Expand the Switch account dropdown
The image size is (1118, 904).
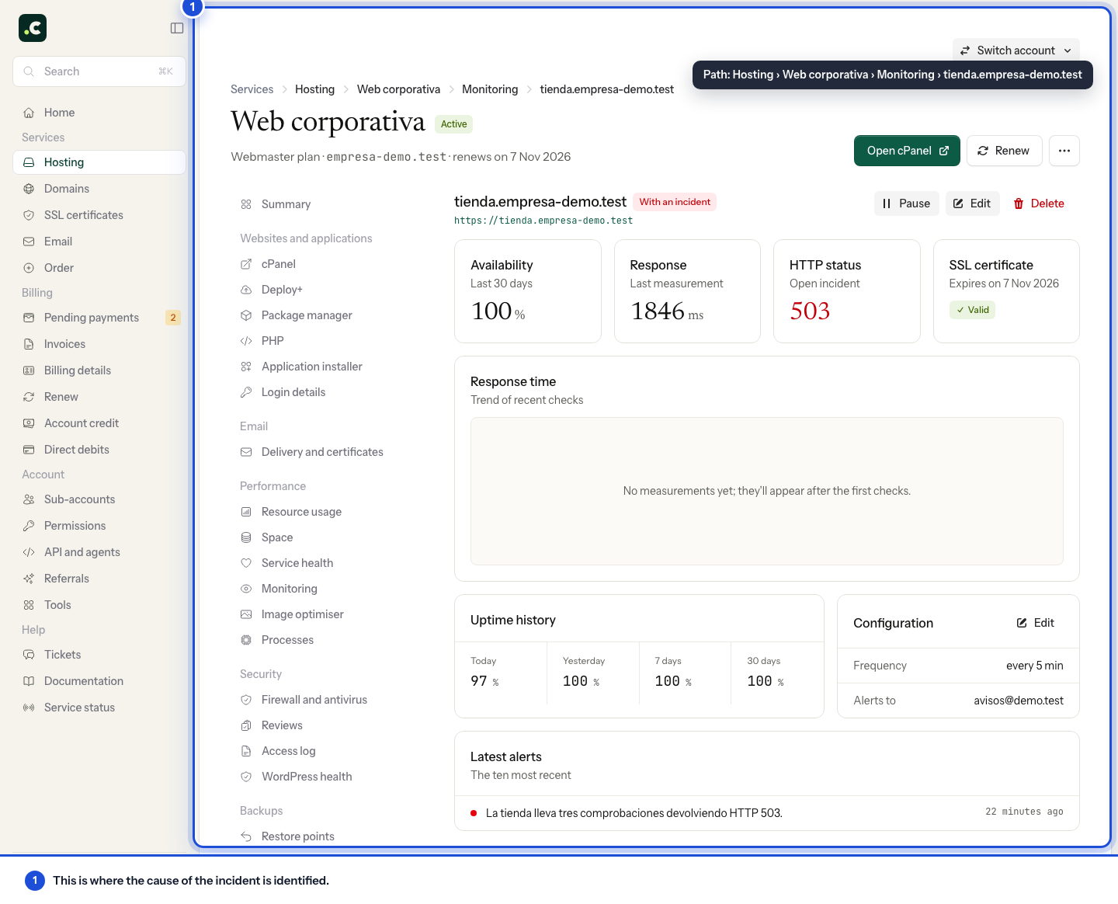(x=1016, y=50)
